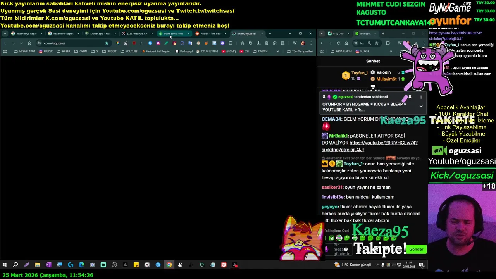This screenshot has width=496, height=279.
Task: Open home in right browser window
Action: (x=346, y=43)
